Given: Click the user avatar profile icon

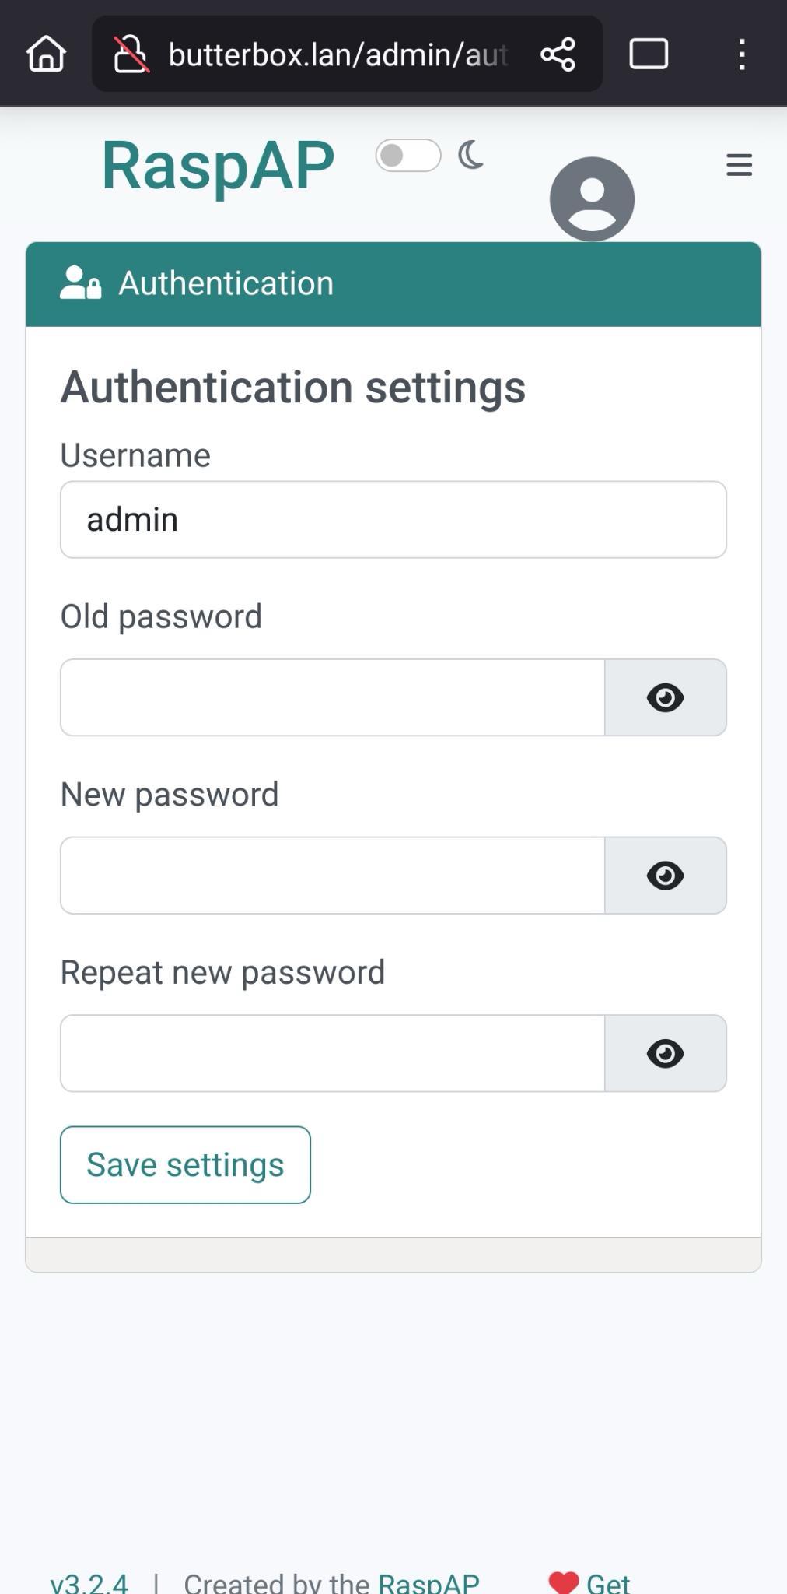Looking at the screenshot, I should (x=592, y=199).
